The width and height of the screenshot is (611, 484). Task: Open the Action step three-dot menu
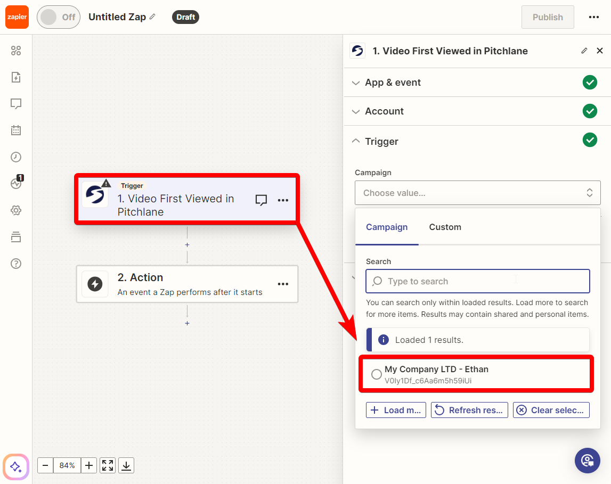tap(283, 284)
